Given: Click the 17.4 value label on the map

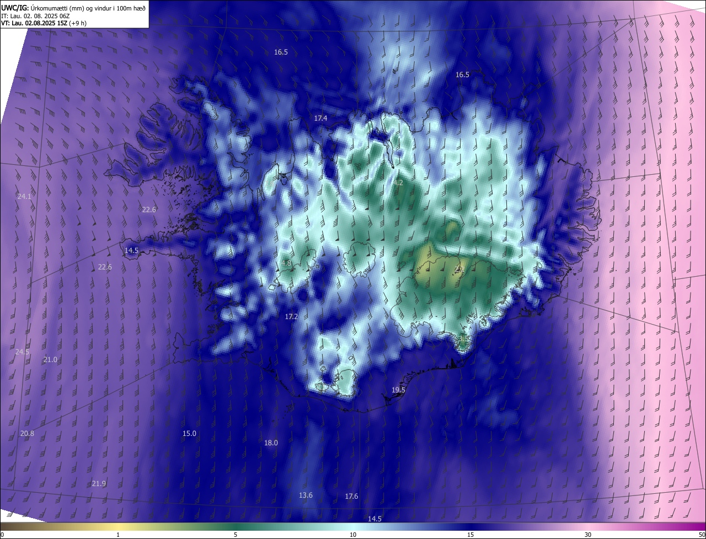Looking at the screenshot, I should pos(321,118).
